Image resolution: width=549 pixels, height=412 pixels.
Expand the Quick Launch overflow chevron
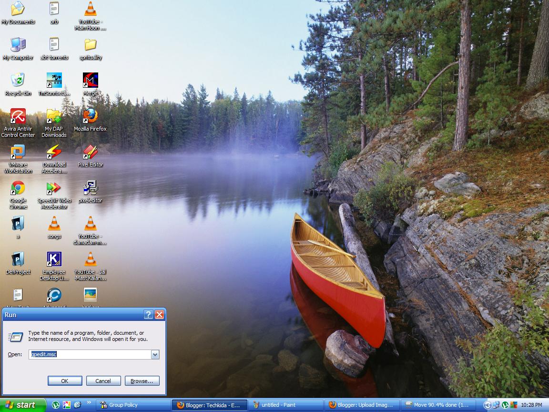click(x=89, y=402)
